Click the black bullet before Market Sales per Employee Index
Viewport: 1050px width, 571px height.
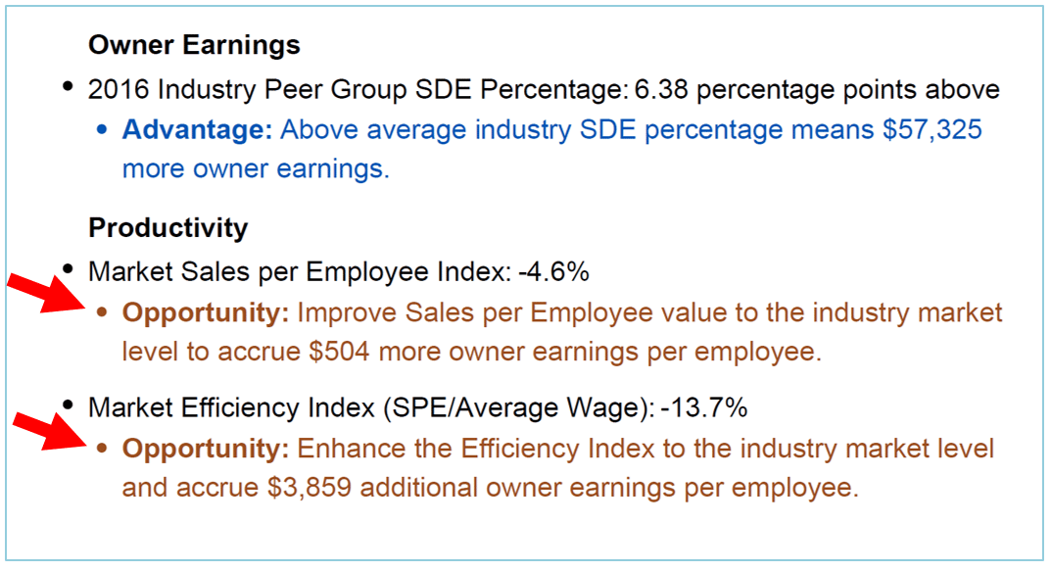(x=68, y=268)
